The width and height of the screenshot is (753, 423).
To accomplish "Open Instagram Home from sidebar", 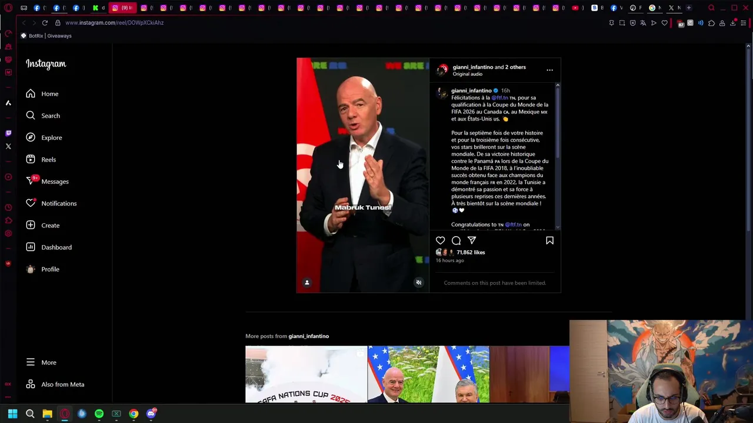I will (x=42, y=94).
